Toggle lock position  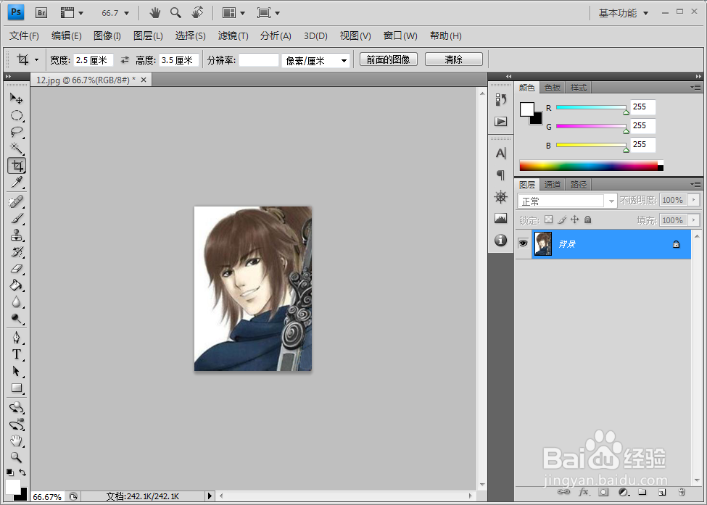point(574,220)
